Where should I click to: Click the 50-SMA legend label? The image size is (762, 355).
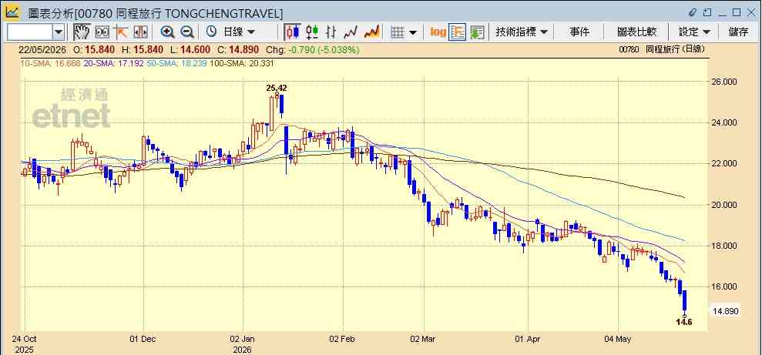click(176, 63)
